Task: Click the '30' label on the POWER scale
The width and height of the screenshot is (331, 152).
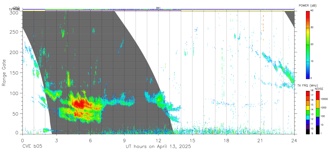Action: [312, 28]
